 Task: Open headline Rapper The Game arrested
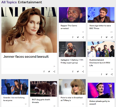tap(69, 27)
